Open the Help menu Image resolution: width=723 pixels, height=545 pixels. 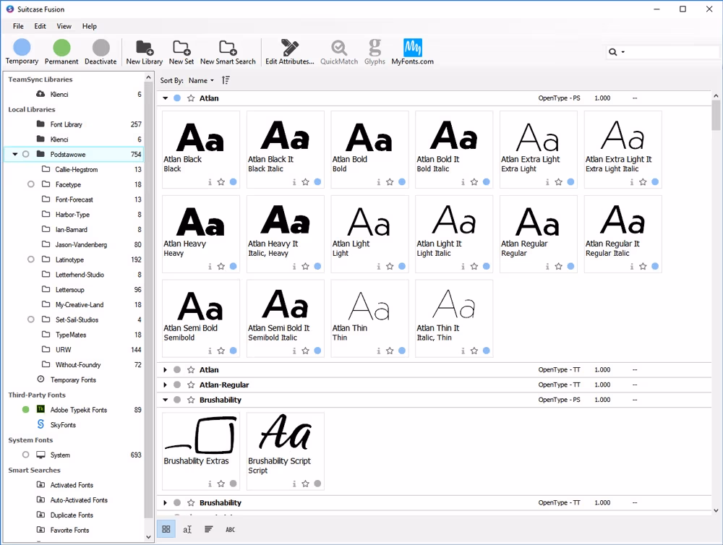point(90,26)
